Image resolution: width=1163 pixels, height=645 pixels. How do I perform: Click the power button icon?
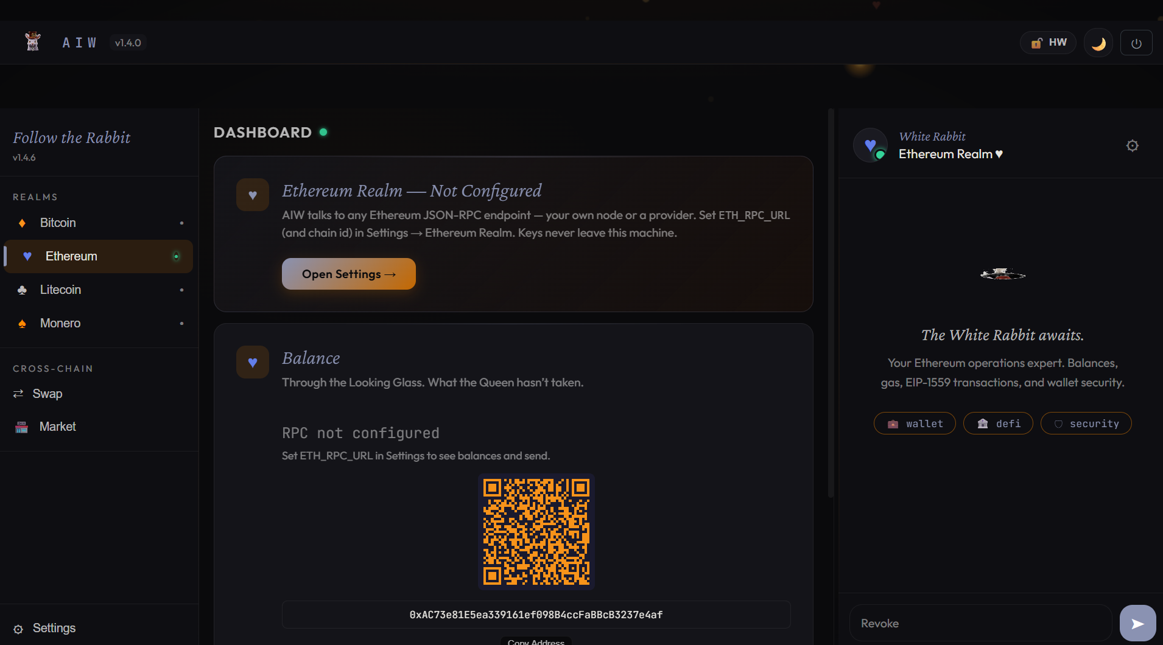click(1136, 43)
